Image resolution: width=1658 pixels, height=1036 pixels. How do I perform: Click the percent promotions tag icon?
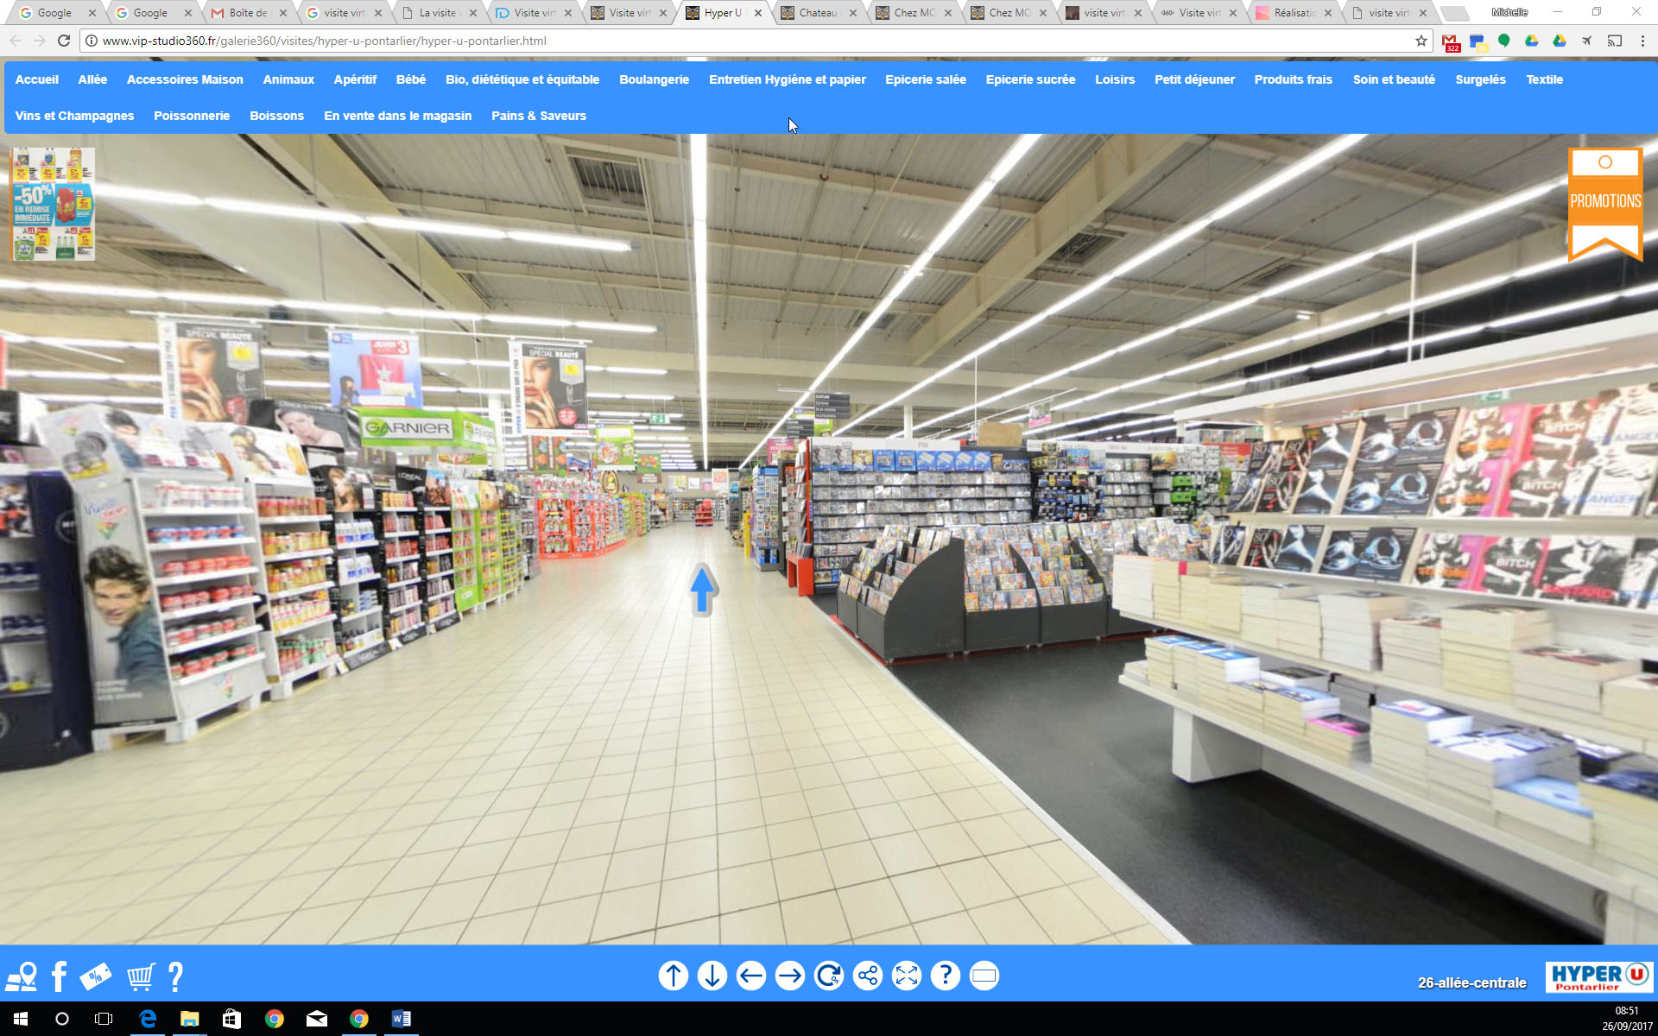(x=96, y=976)
